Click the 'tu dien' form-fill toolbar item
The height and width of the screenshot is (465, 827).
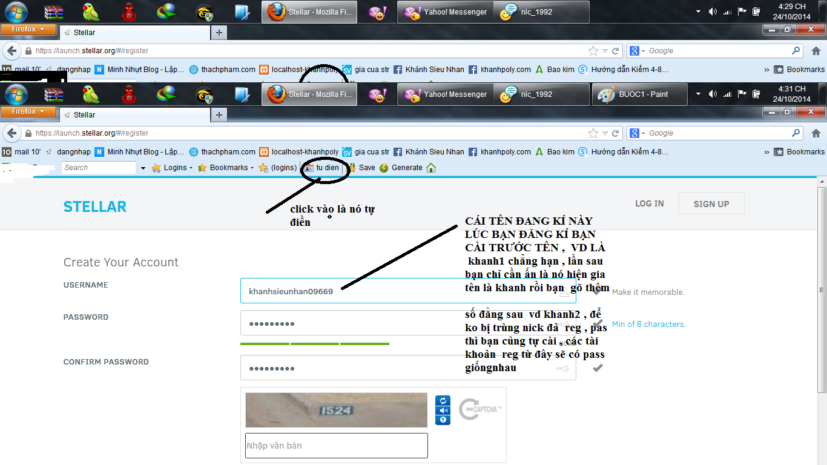(321, 168)
